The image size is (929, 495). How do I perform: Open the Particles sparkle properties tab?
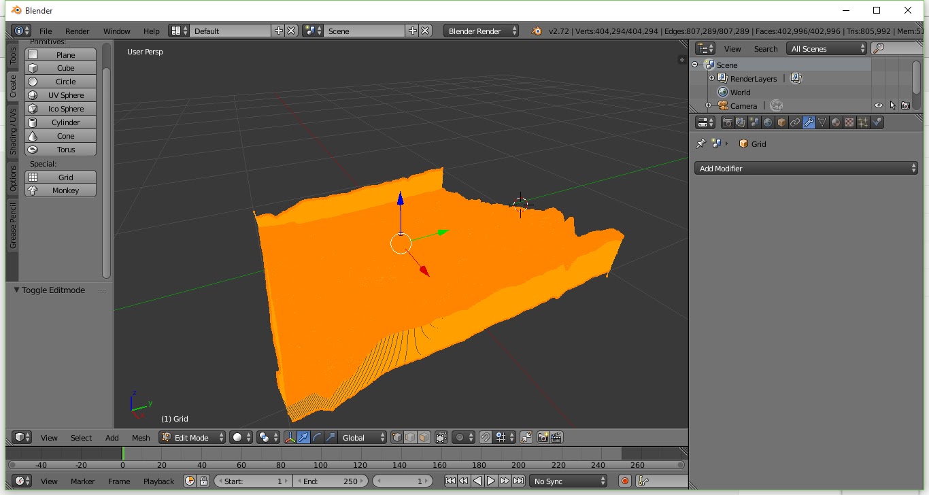(x=863, y=122)
